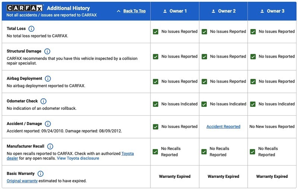Show info for Accident / Damage
298x189 pixels.
(48, 124)
